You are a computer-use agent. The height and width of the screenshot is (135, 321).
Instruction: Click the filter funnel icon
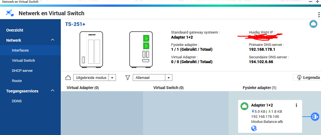tap(128, 78)
